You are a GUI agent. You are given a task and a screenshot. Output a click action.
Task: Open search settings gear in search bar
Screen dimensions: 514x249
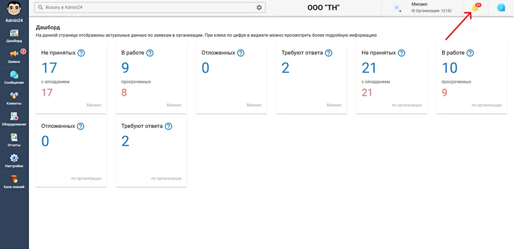coord(259,7)
